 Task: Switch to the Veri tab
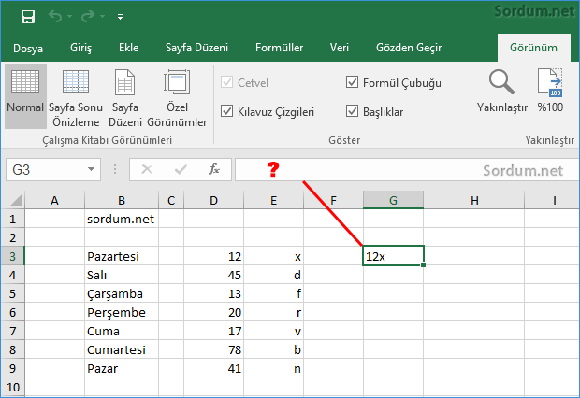[340, 48]
